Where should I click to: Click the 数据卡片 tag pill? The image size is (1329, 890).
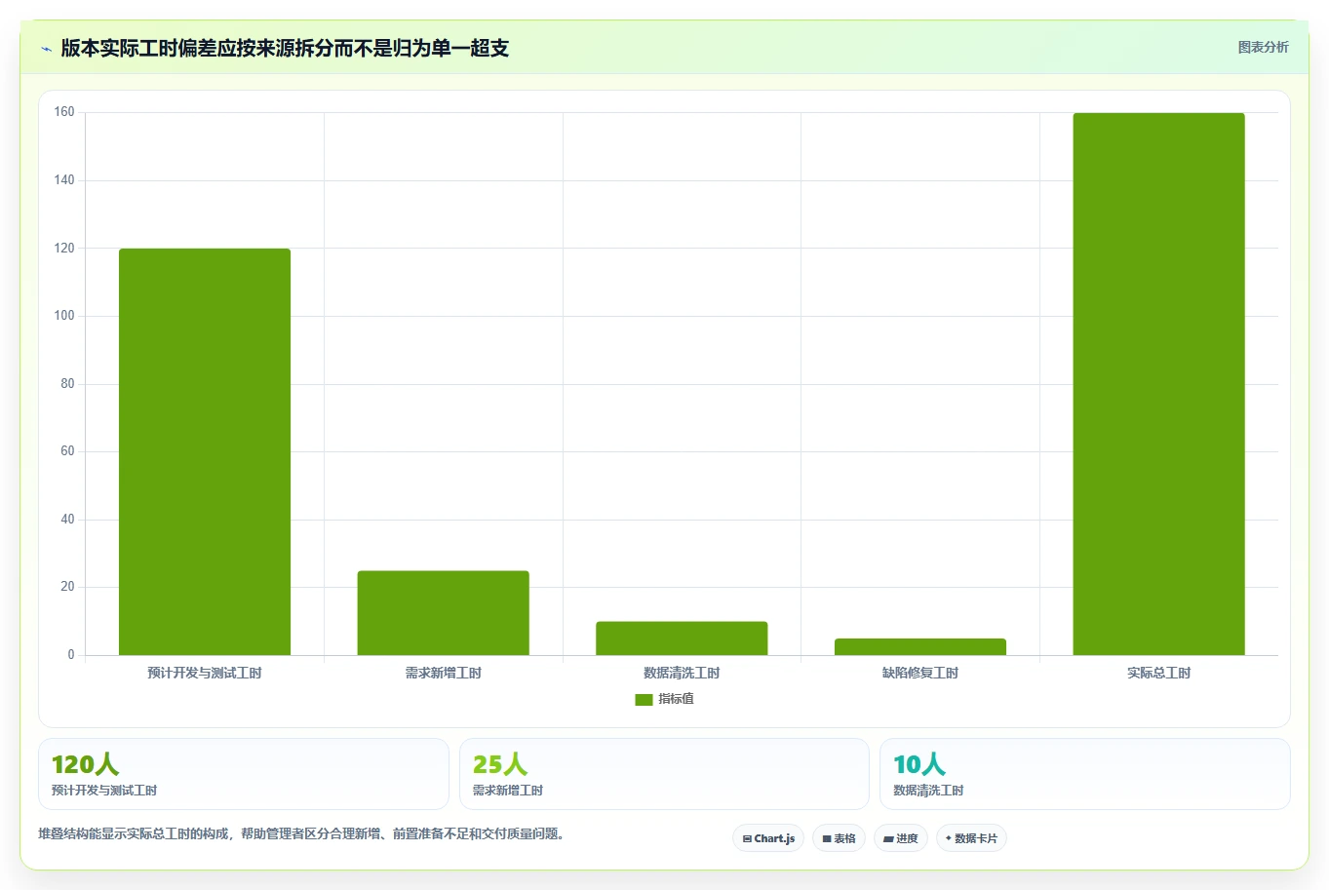tap(971, 838)
